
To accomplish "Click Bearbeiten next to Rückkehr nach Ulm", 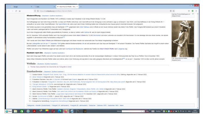I will click(x=48, y=53).
